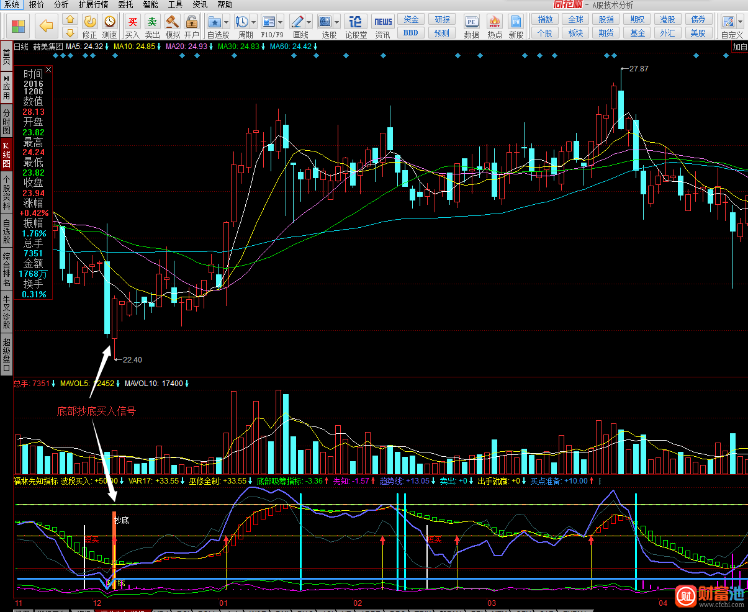Image resolution: width=748 pixels, height=612 pixels.
Task: Expand the 周期 period dropdown arrow
Action: tap(254, 22)
